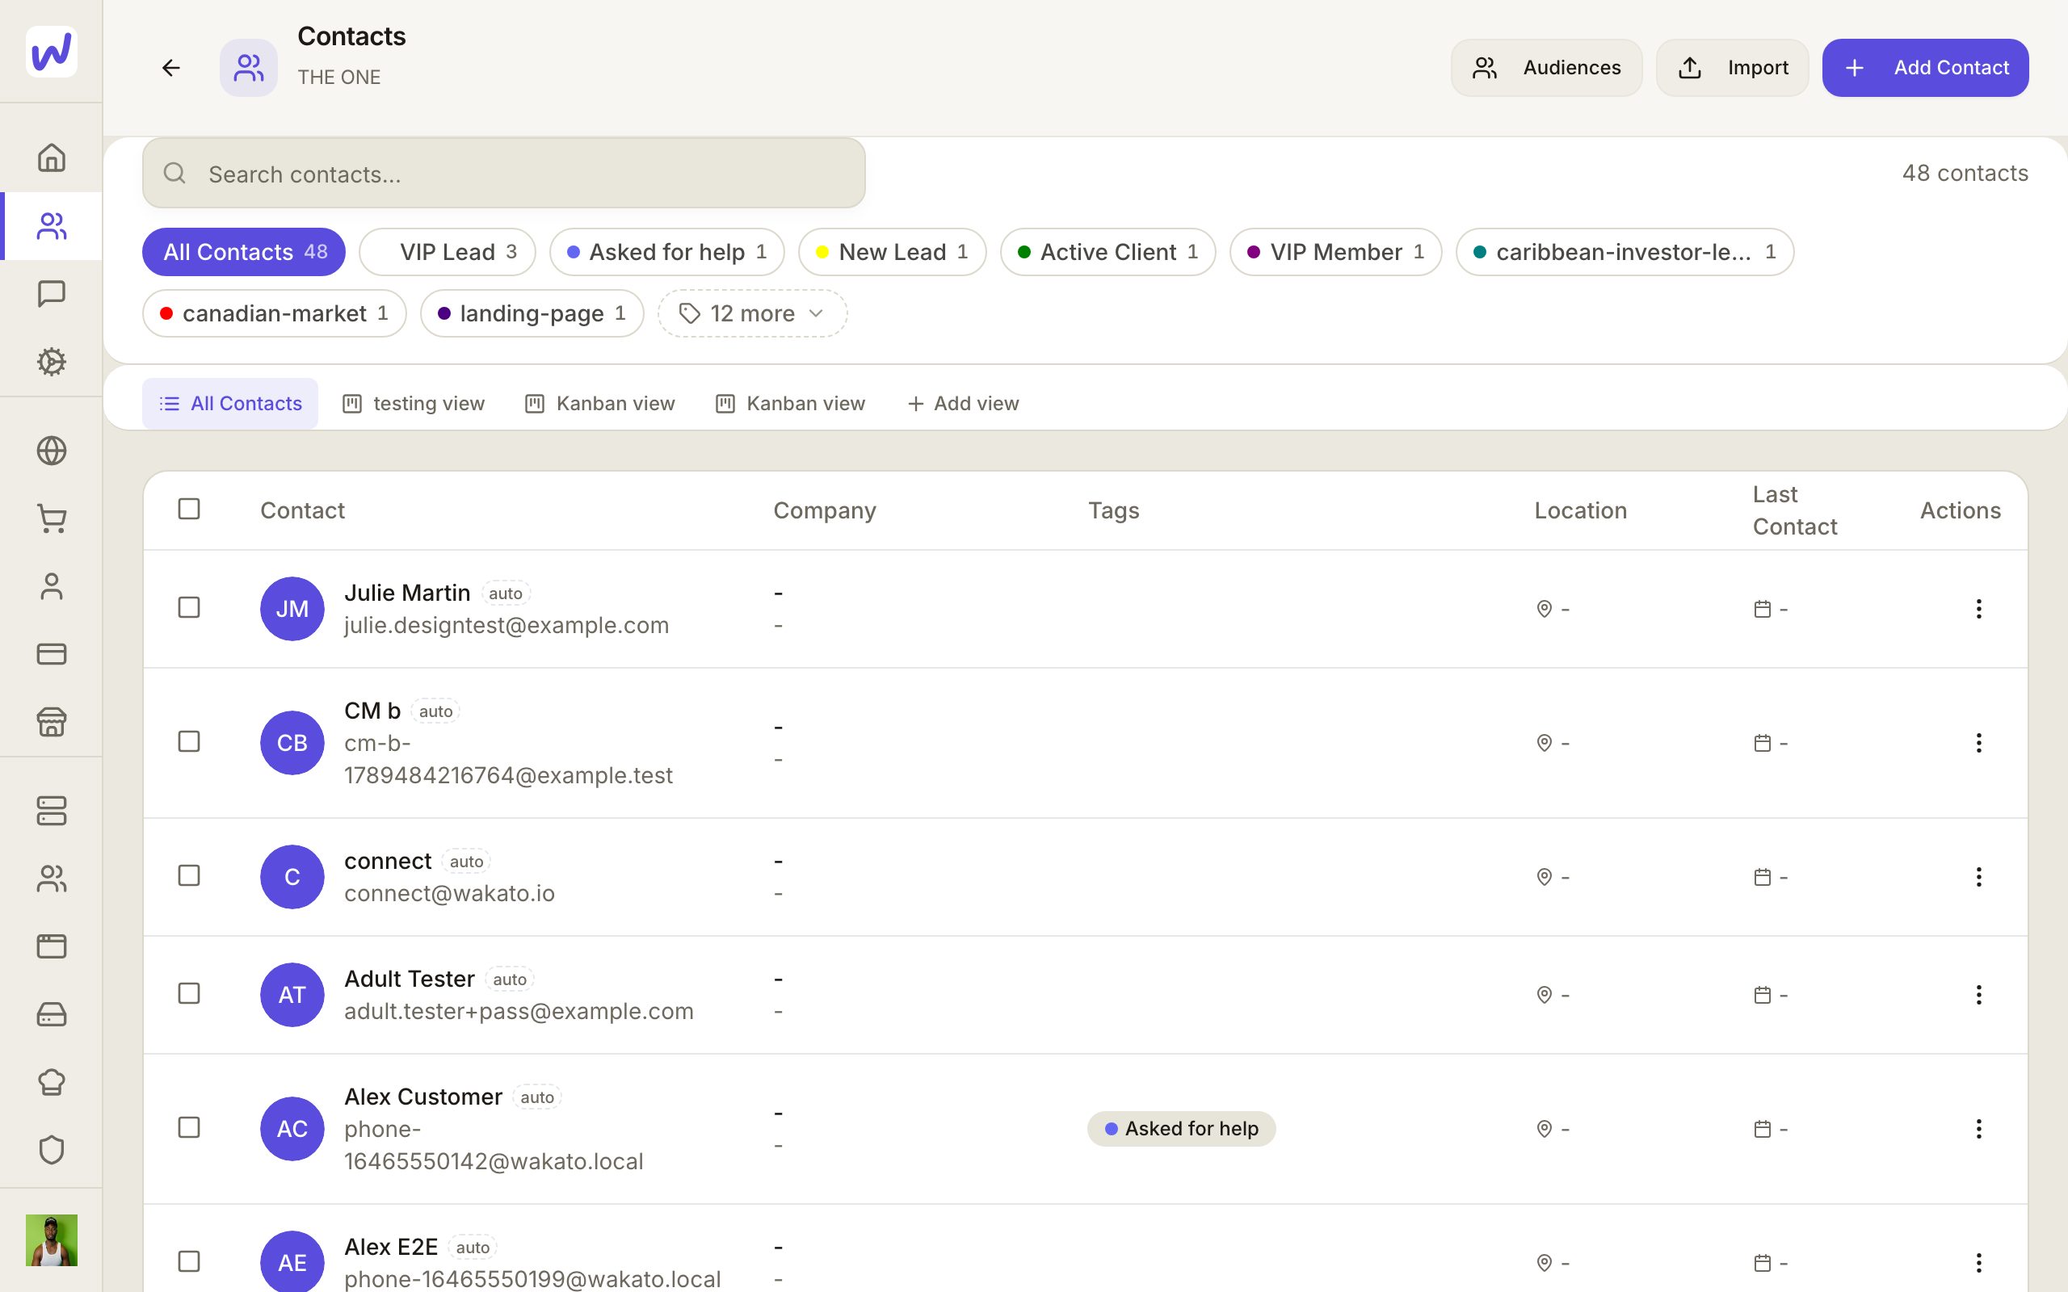The image size is (2068, 1292).
Task: Filter by the All Contacts 48 pill
Action: click(x=243, y=252)
